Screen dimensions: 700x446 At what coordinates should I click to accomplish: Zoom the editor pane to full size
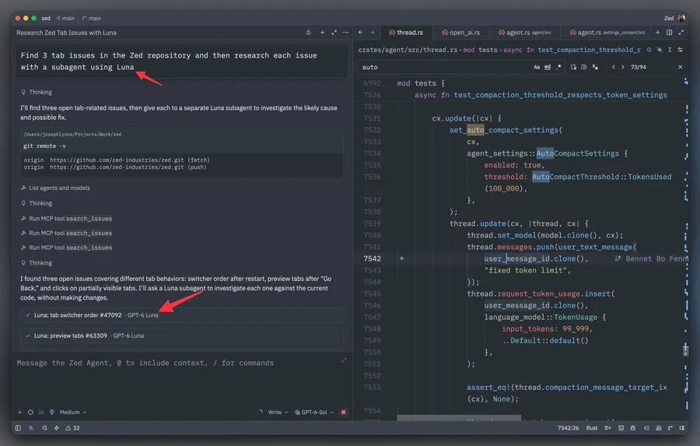681,33
